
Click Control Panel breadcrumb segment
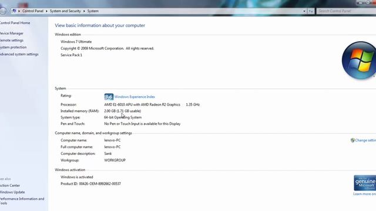coord(33,11)
